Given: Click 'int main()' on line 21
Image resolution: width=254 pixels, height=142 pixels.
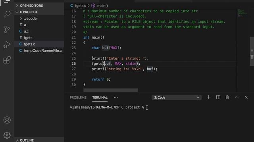Looking at the screenshot, I should click(x=94, y=37).
